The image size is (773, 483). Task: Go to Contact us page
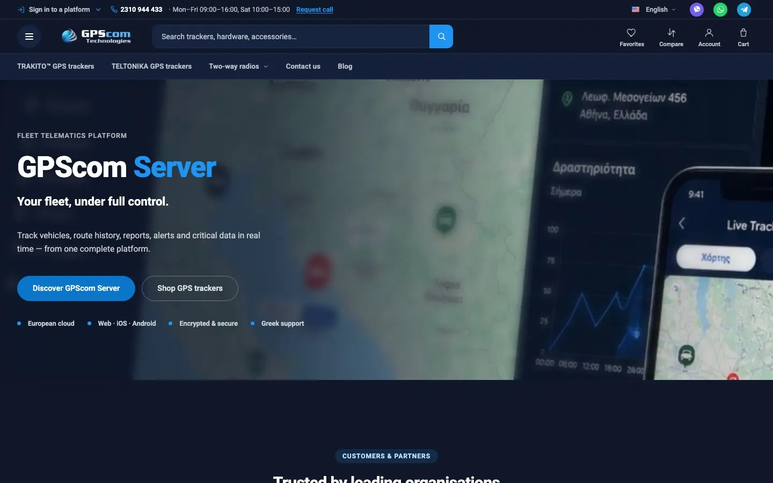[x=303, y=67]
